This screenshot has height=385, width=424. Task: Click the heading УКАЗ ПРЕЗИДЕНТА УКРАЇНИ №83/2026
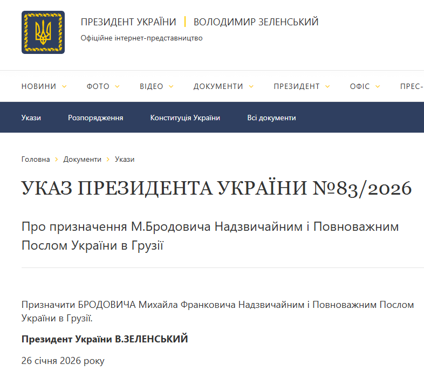217,188
